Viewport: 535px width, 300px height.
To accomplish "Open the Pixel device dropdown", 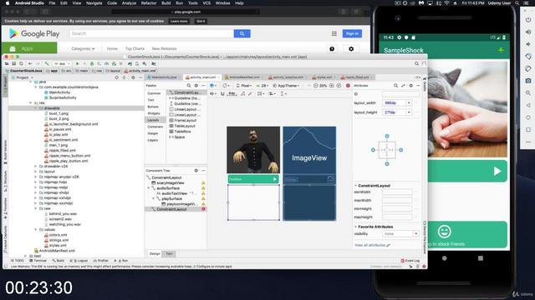I will coord(244,86).
